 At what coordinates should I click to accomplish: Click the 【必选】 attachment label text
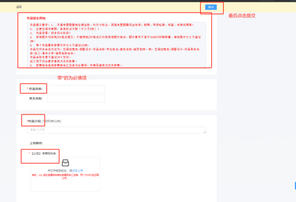click(x=43, y=153)
